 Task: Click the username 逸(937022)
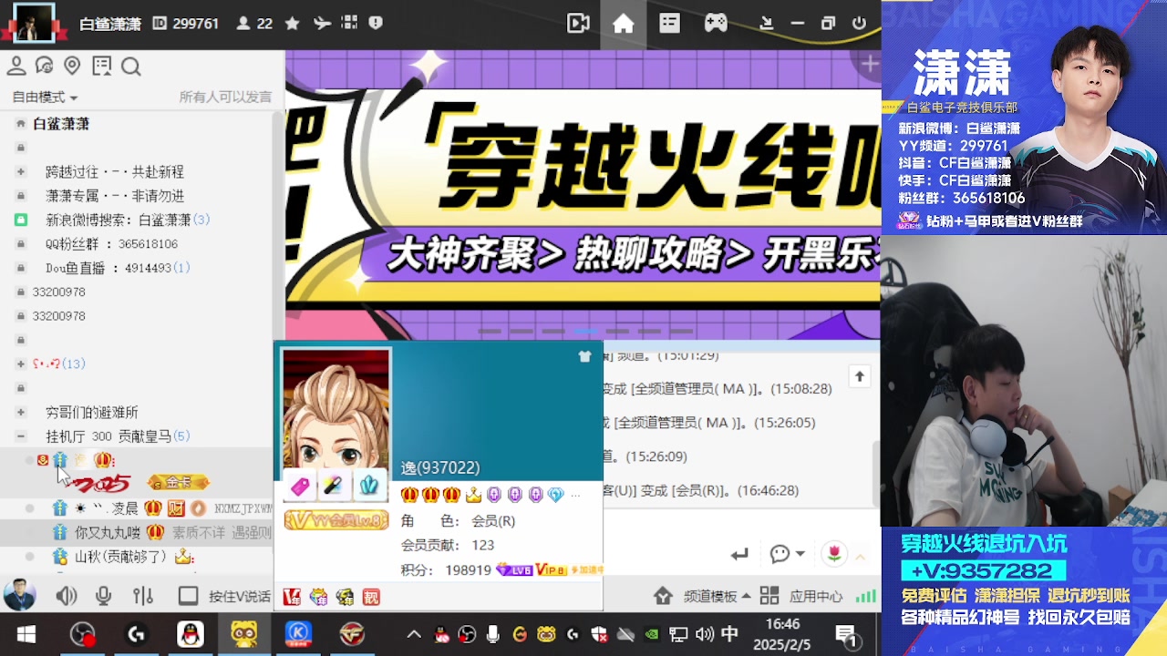[x=440, y=467]
